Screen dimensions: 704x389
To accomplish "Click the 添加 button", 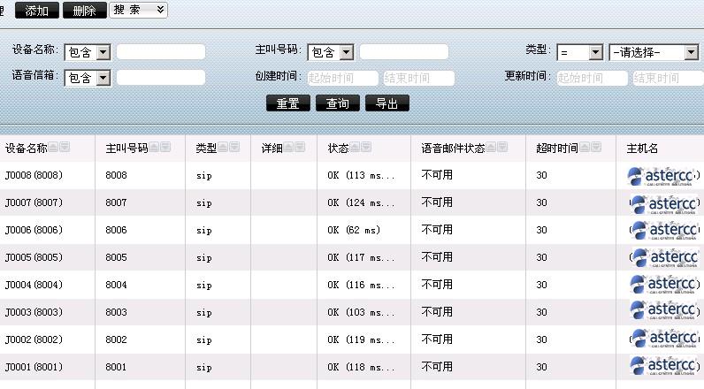I will pyautogui.click(x=37, y=11).
